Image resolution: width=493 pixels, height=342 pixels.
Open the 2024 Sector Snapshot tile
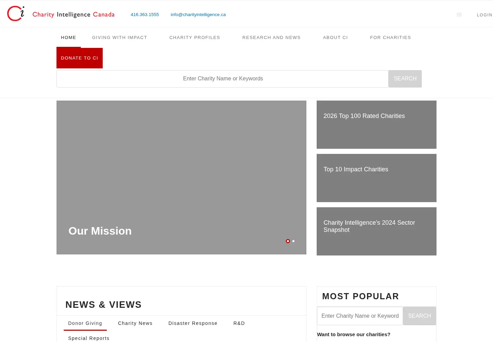point(377,231)
